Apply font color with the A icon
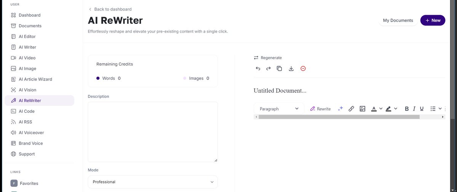457x192 pixels. pos(374,109)
